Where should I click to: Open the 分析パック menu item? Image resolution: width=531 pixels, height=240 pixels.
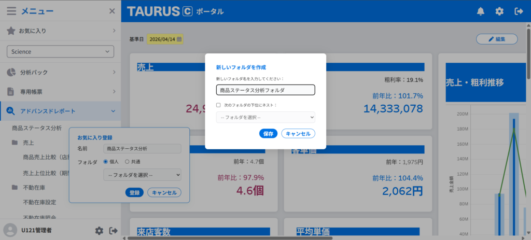click(60, 72)
